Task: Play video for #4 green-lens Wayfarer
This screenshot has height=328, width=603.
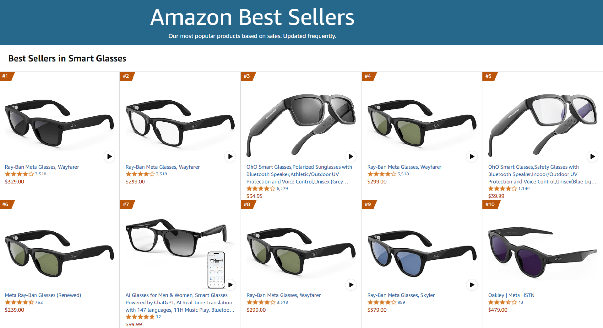Action: point(472,156)
